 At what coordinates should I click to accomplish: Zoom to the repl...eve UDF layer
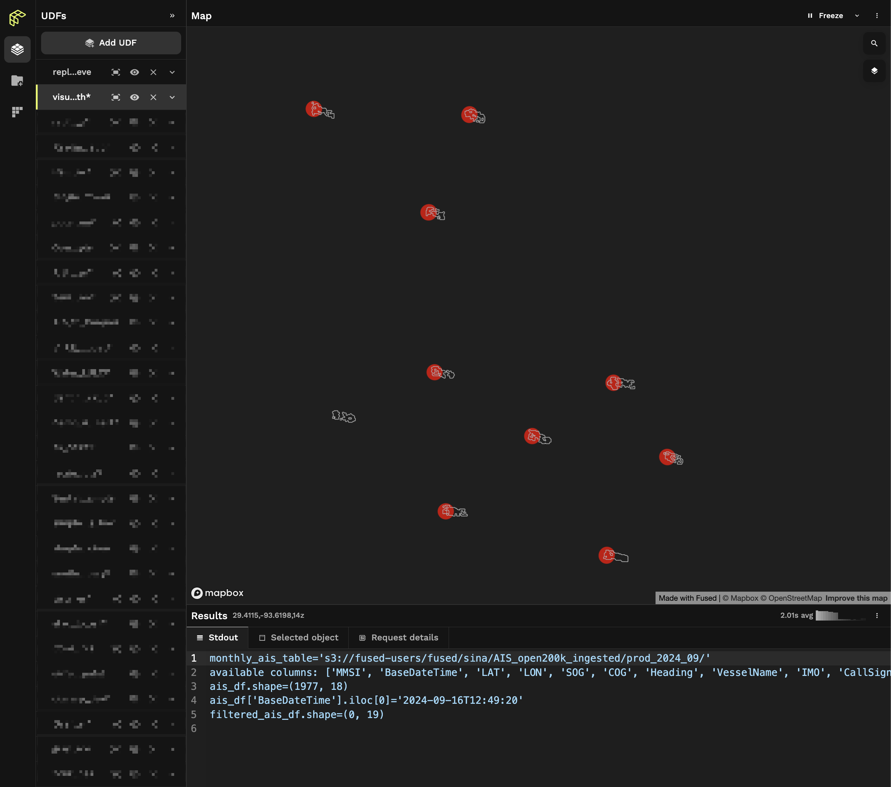click(116, 72)
